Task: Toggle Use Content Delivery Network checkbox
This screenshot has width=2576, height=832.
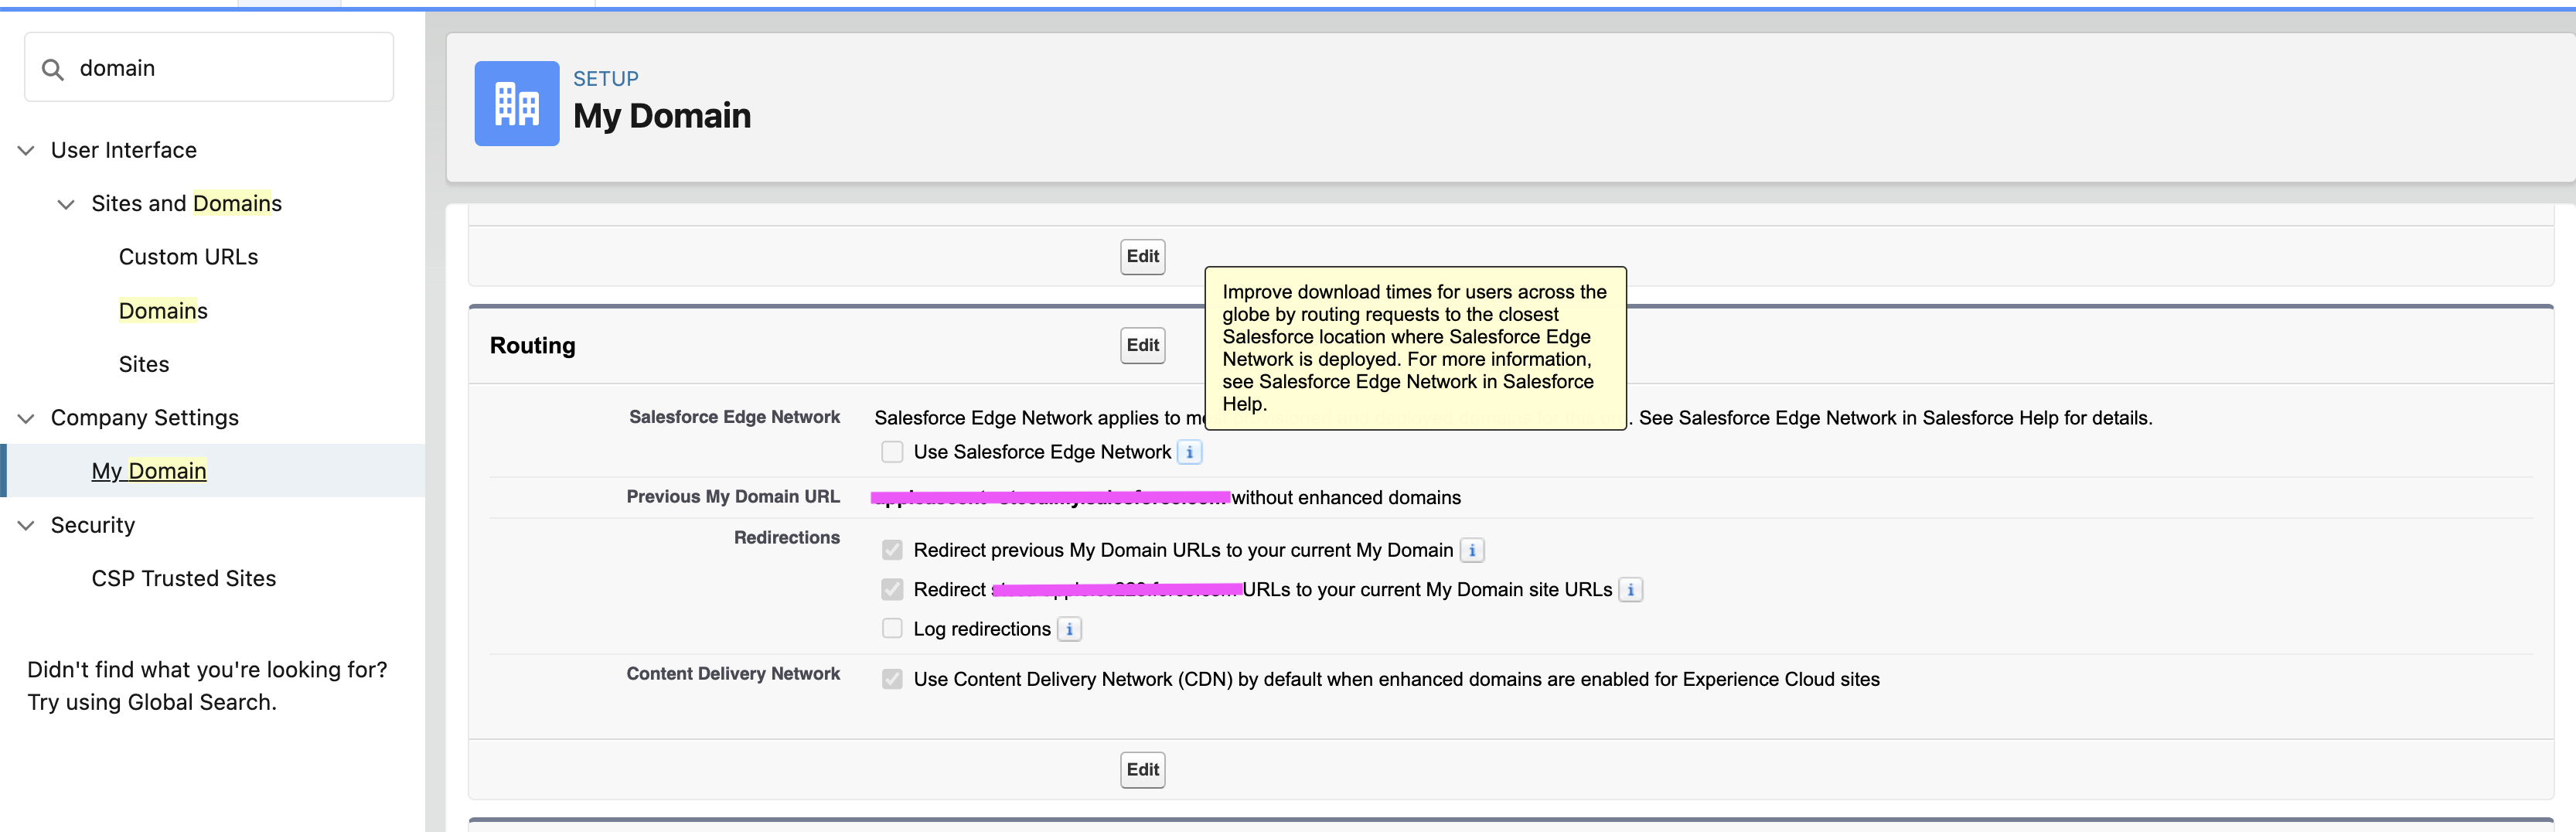Action: pos(892,679)
